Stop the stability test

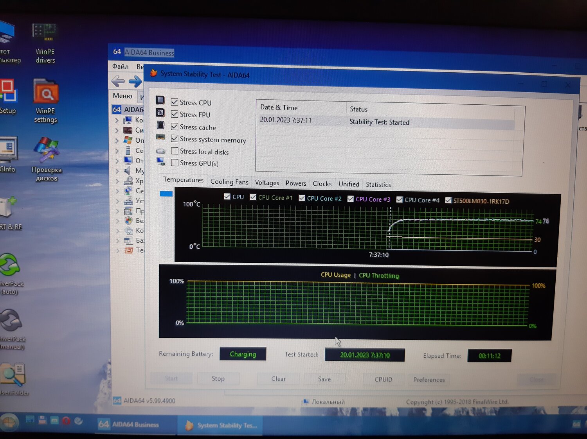[x=218, y=378]
